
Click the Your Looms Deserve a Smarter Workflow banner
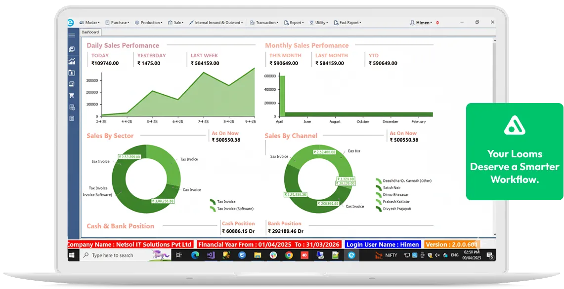click(x=514, y=151)
